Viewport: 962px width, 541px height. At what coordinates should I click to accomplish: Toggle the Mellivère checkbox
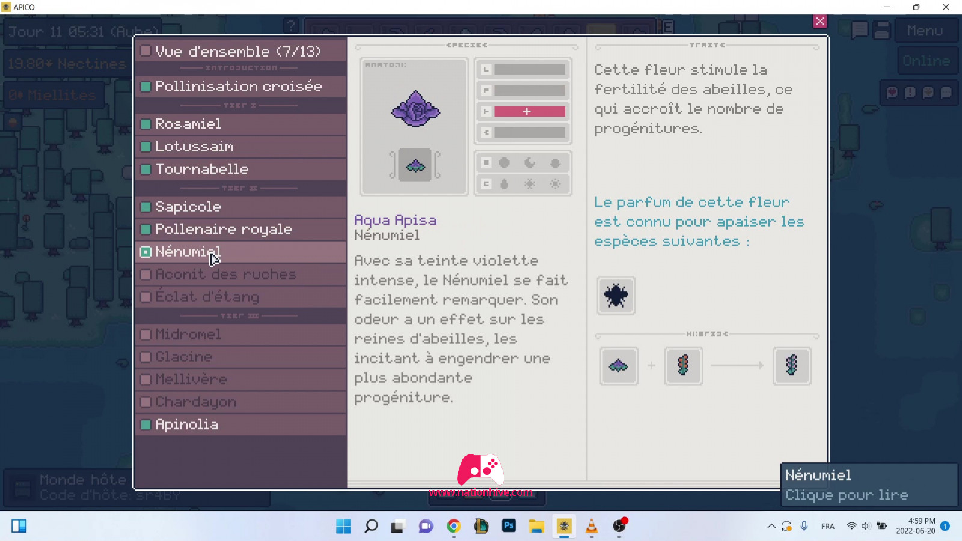(146, 379)
